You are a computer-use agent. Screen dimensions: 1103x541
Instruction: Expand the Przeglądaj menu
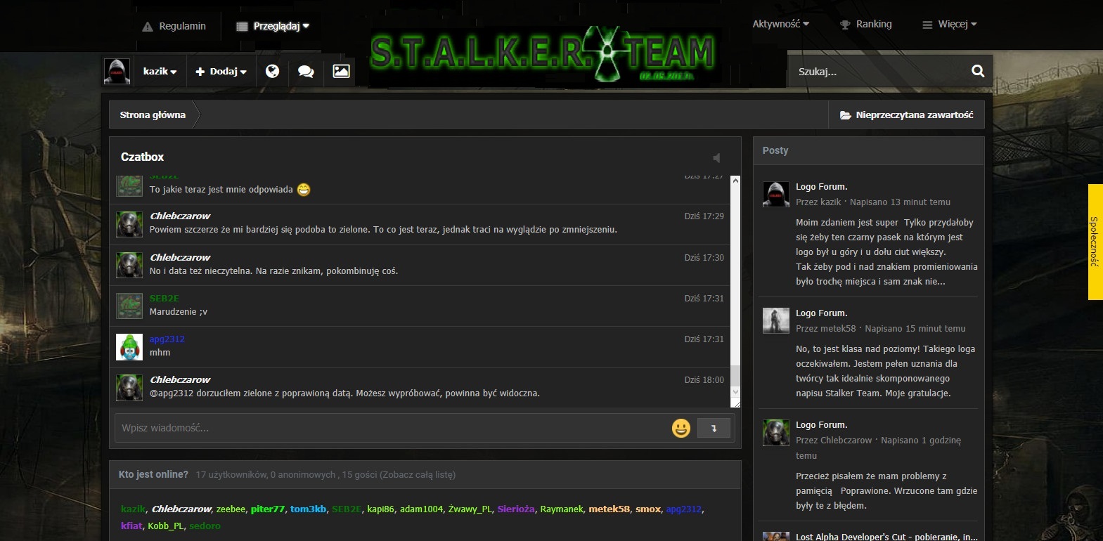[x=273, y=26]
